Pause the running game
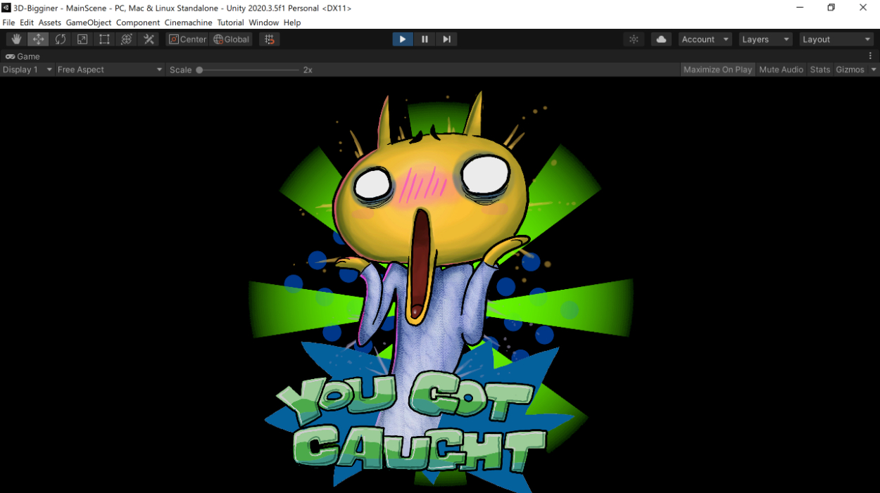 click(425, 39)
